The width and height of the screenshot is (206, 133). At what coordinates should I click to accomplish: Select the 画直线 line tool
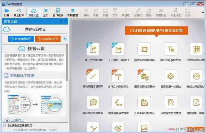[x=126, y=12]
